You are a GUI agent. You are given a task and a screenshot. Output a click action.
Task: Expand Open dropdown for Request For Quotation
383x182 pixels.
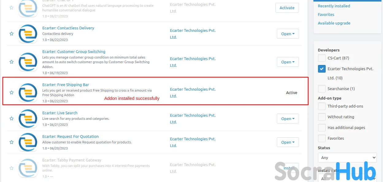click(288, 142)
